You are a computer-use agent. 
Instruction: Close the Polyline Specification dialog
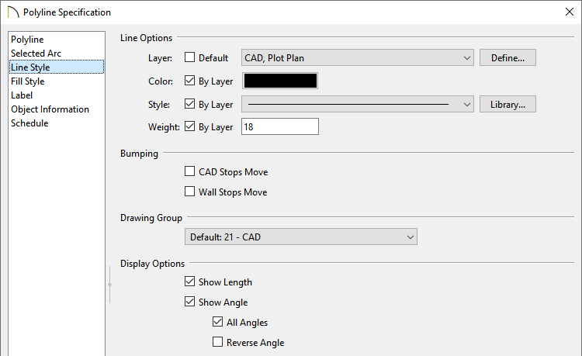click(570, 12)
